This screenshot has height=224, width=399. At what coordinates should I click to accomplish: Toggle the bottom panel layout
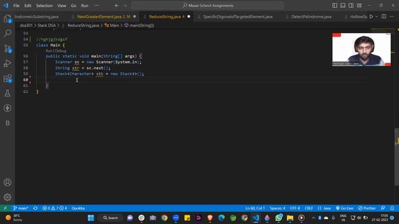click(343, 6)
